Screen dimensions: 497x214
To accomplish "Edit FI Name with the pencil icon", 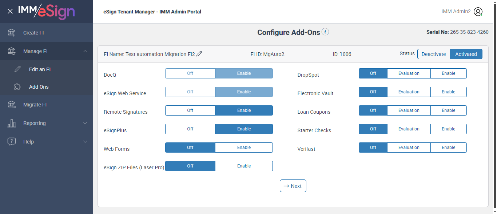I will (x=199, y=54).
